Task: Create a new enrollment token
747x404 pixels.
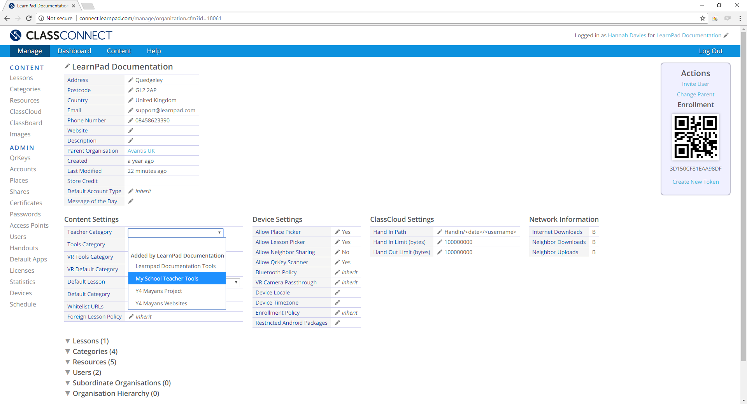Action: [695, 182]
